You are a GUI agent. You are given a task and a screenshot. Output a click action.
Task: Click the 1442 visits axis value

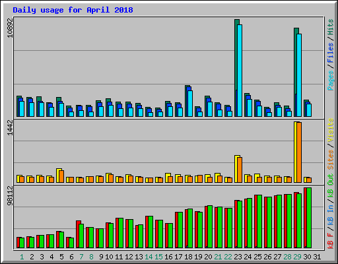click(10, 127)
